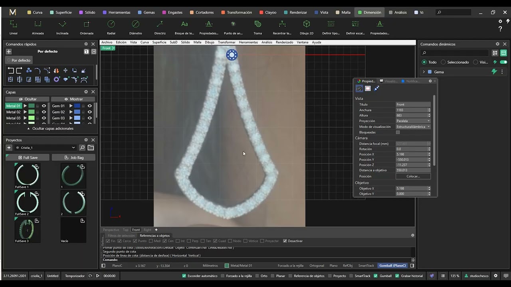This screenshot has height=287, width=511.
Task: Select the Radial dimension tool
Action: [x=111, y=27]
